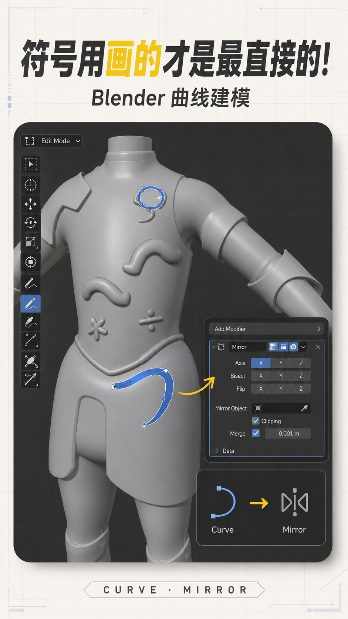Click the Mirror Object field
The width and height of the screenshot is (348, 619).
tap(281, 408)
